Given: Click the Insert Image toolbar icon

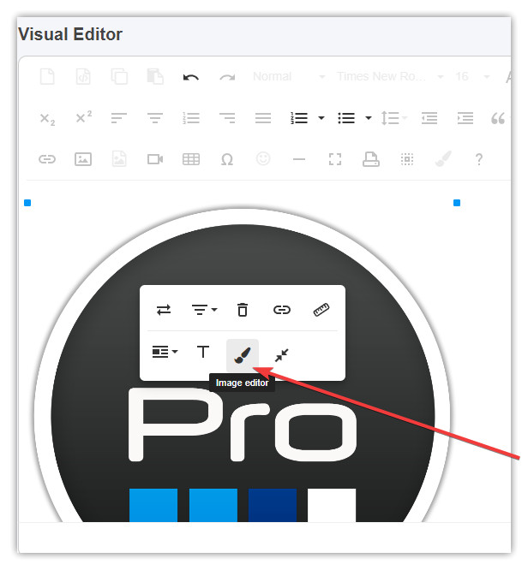Looking at the screenshot, I should tap(83, 159).
